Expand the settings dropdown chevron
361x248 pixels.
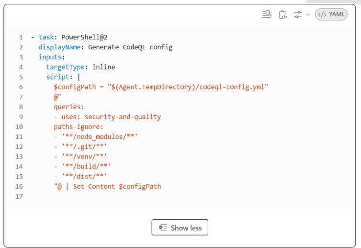pos(308,15)
